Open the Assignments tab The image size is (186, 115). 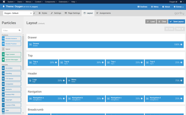coord(104,13)
